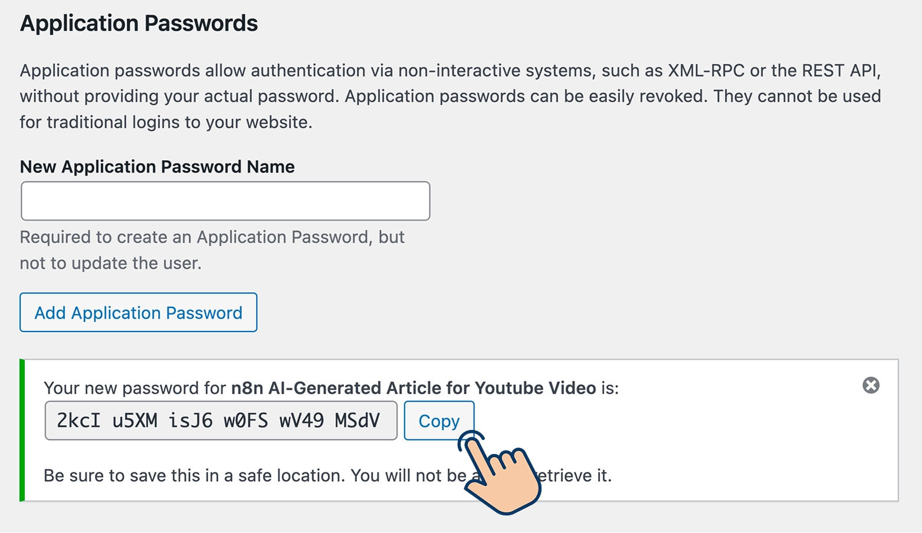This screenshot has width=922, height=533.
Task: Click the Application Passwords heading
Action: point(139,24)
